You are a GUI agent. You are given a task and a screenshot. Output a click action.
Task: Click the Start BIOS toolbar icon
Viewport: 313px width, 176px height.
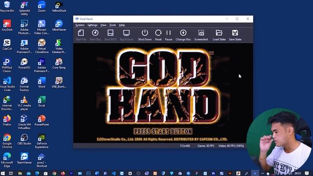111,35
